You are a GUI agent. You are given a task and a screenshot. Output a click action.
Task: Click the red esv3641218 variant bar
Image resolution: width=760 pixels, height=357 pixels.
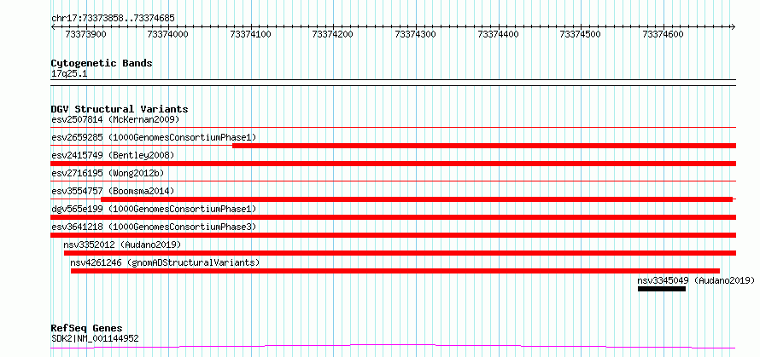(x=393, y=235)
